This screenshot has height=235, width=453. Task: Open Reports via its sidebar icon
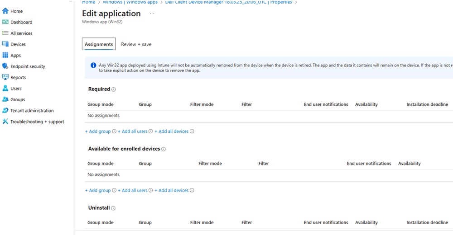[x=5, y=77]
